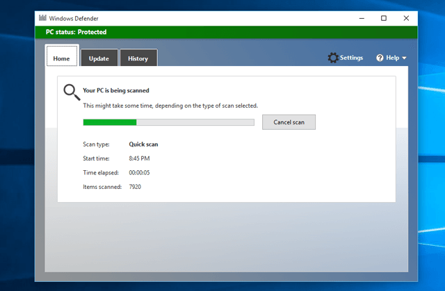Click the PC status: Protected banner
445x291 pixels.
pos(226,32)
